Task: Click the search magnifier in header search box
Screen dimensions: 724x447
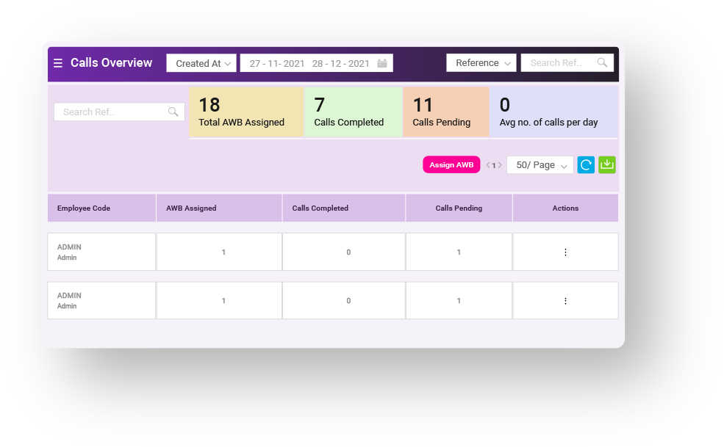Action: [x=602, y=62]
